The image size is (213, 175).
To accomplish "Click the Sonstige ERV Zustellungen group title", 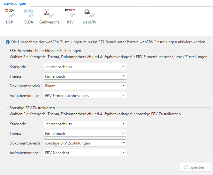I will coord(32,108).
